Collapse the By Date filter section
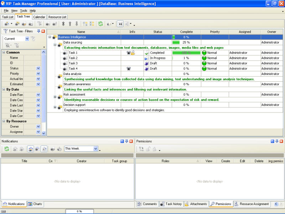 (4, 90)
